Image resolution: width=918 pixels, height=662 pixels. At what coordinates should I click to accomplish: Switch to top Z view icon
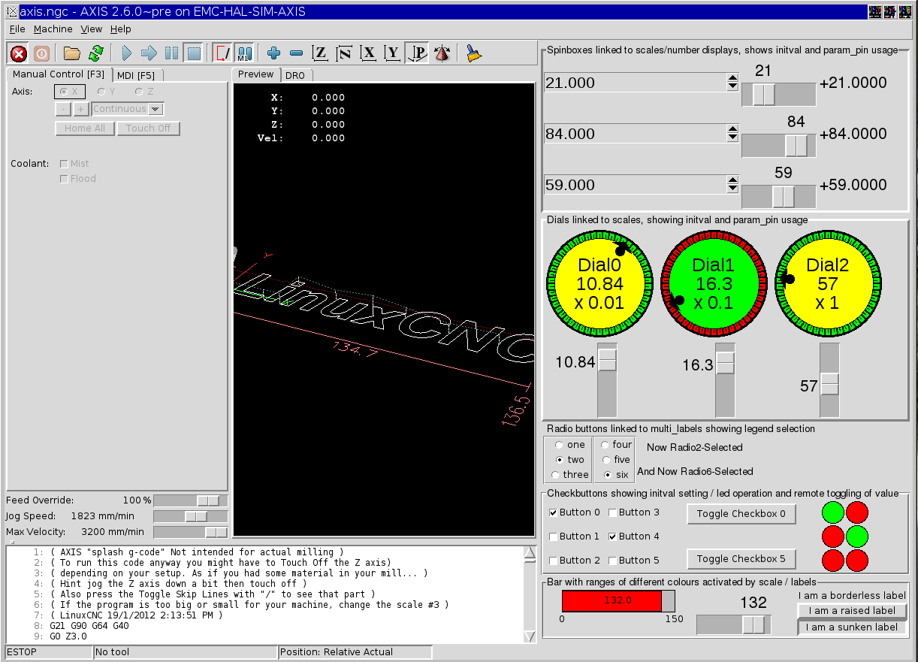click(x=321, y=53)
